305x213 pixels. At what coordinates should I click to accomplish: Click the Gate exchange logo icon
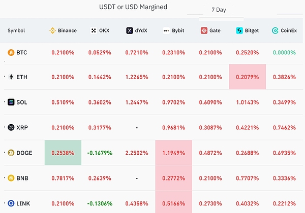[x=204, y=30]
